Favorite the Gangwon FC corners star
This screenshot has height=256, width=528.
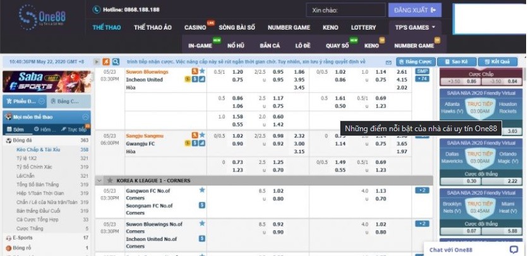[x=202, y=190]
